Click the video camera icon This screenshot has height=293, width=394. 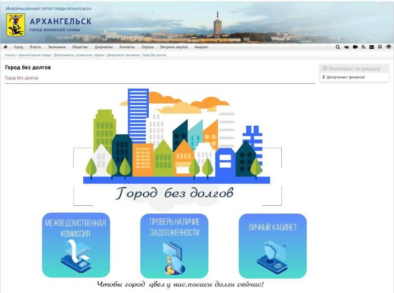point(355,47)
